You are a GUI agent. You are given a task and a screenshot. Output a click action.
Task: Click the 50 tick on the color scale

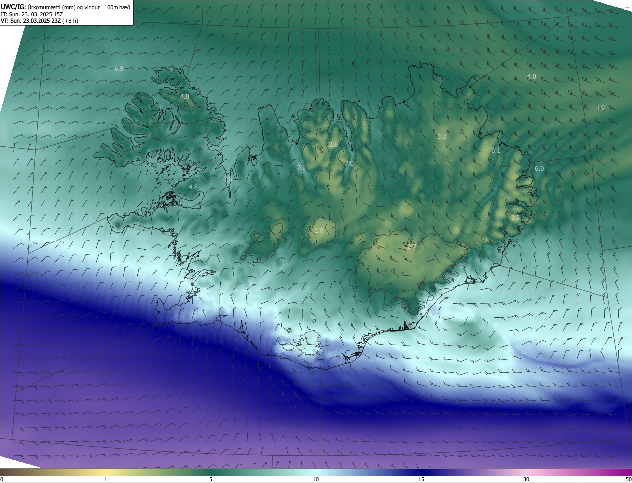coord(628,479)
